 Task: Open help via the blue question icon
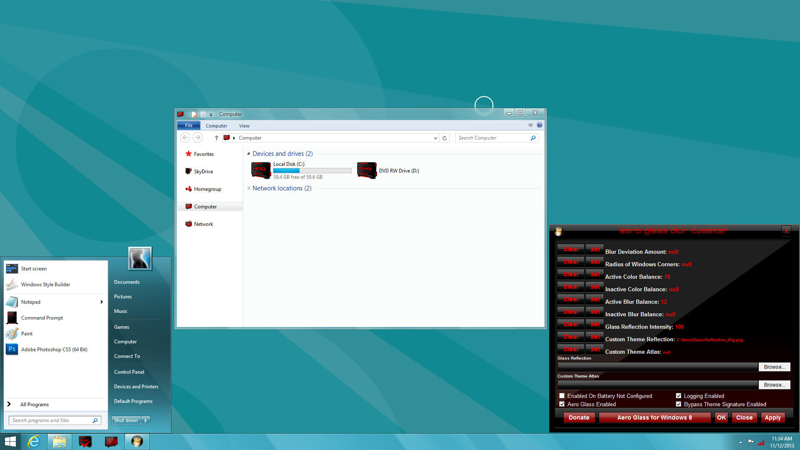pyautogui.click(x=540, y=125)
